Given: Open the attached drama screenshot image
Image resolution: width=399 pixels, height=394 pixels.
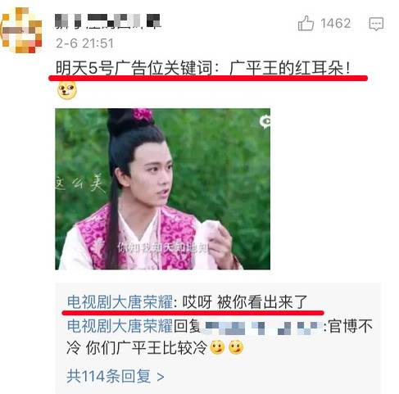Looking at the screenshot, I should click(x=162, y=189).
